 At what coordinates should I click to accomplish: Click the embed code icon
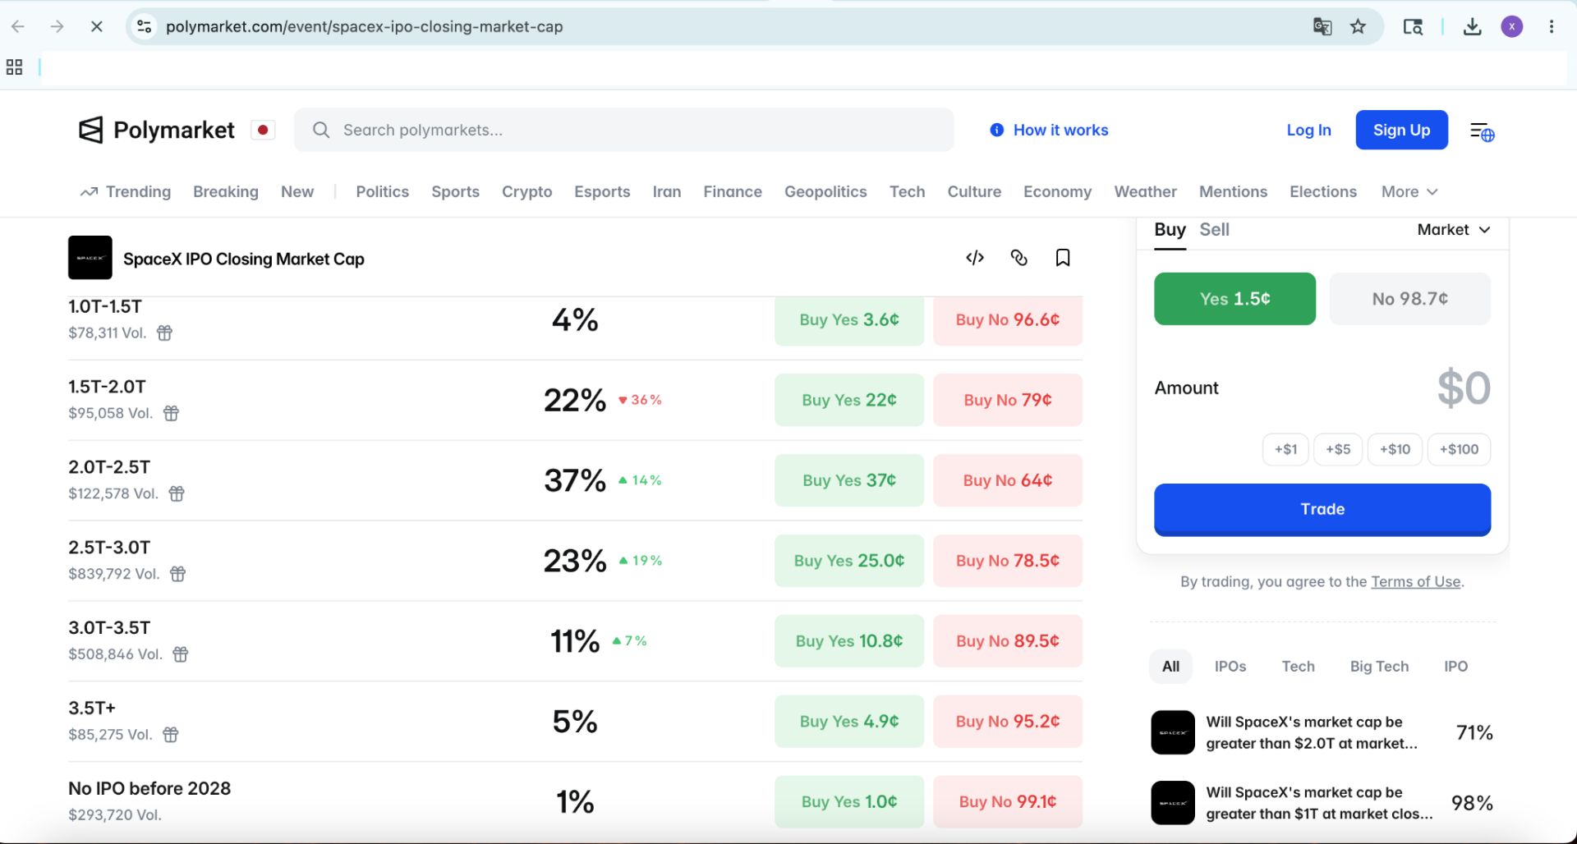975,258
